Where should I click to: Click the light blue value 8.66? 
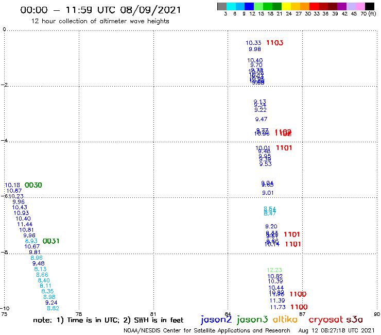pyautogui.click(x=42, y=275)
